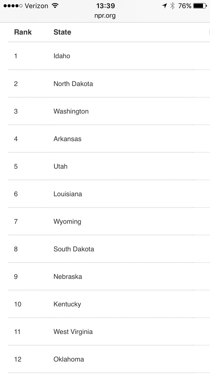Tap the npr.org address bar
This screenshot has width=210, height=375.
tap(105, 16)
